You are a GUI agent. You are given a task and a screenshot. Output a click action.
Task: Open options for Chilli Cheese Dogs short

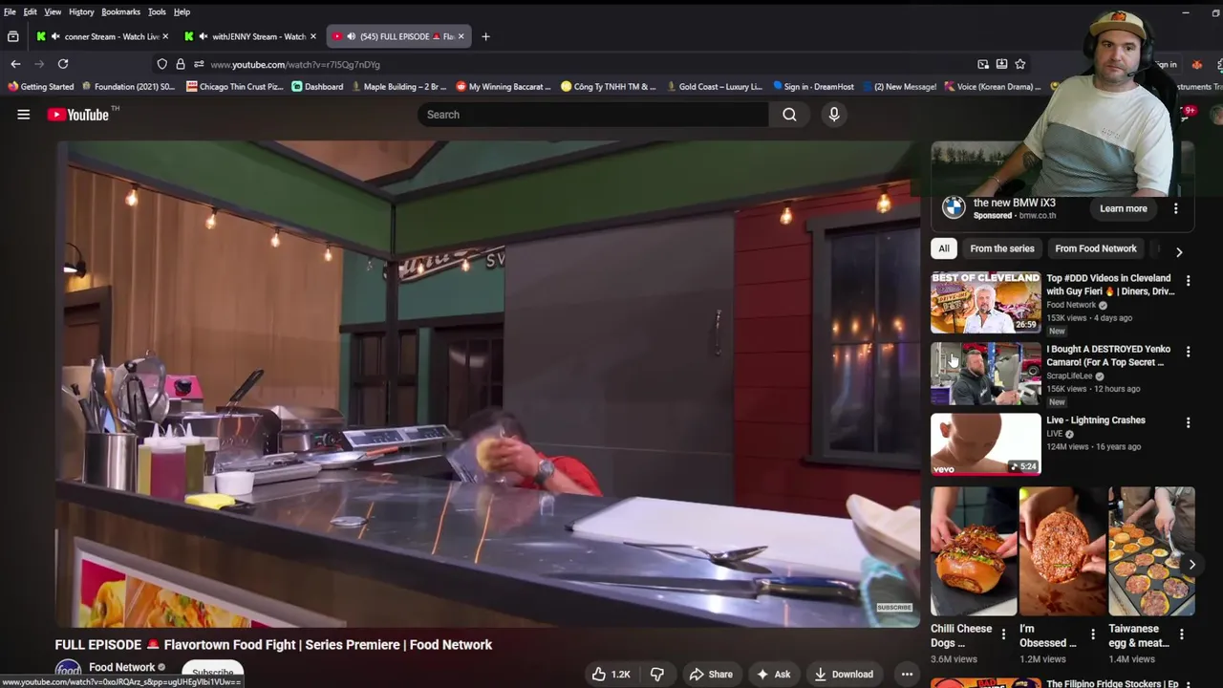pyautogui.click(x=1003, y=634)
